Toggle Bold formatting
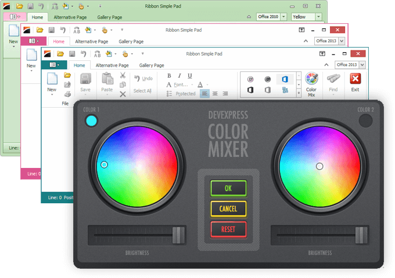 [x=169, y=75]
